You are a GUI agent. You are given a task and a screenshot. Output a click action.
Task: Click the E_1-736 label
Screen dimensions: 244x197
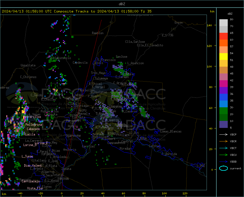coord(168,35)
